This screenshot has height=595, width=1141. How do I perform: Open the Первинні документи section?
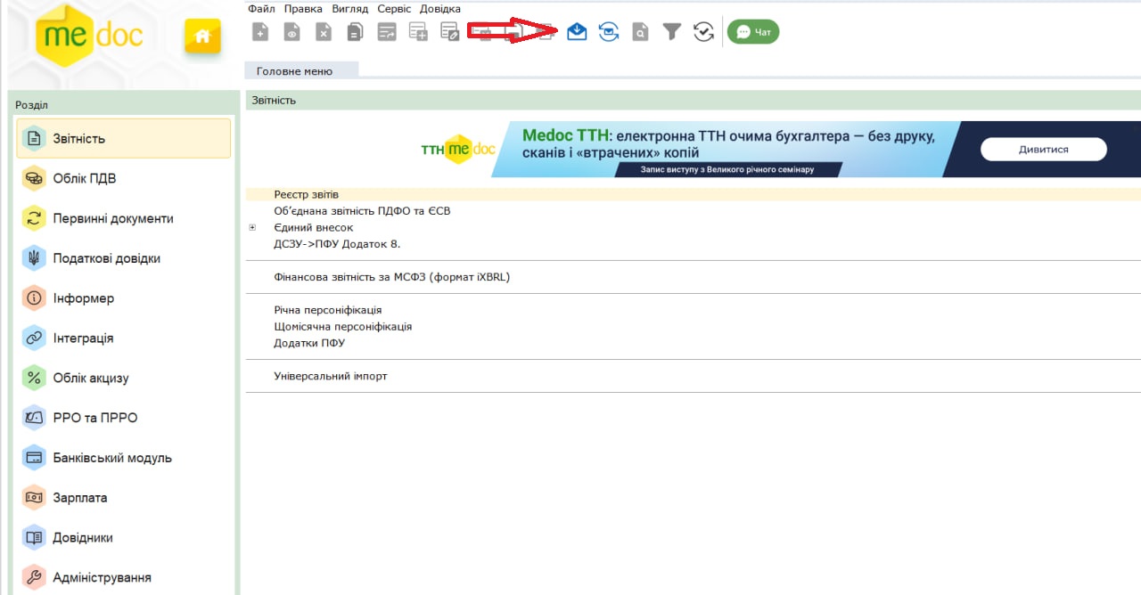click(112, 218)
